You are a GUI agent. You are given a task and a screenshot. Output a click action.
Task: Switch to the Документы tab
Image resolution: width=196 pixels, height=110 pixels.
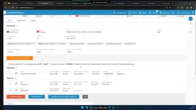click(21, 20)
